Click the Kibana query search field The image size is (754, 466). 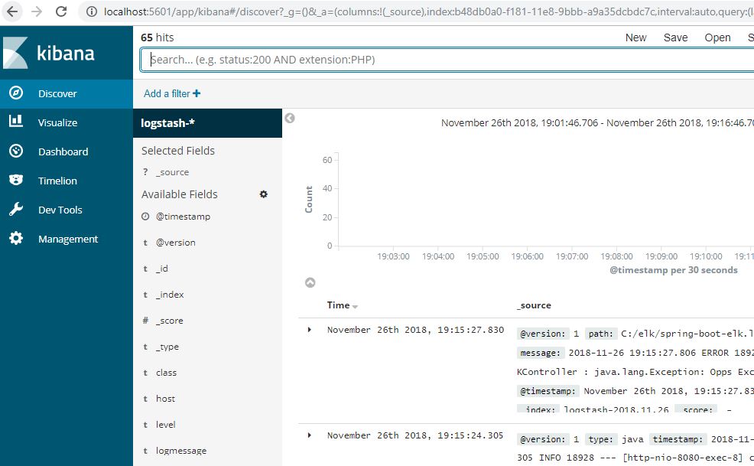447,60
